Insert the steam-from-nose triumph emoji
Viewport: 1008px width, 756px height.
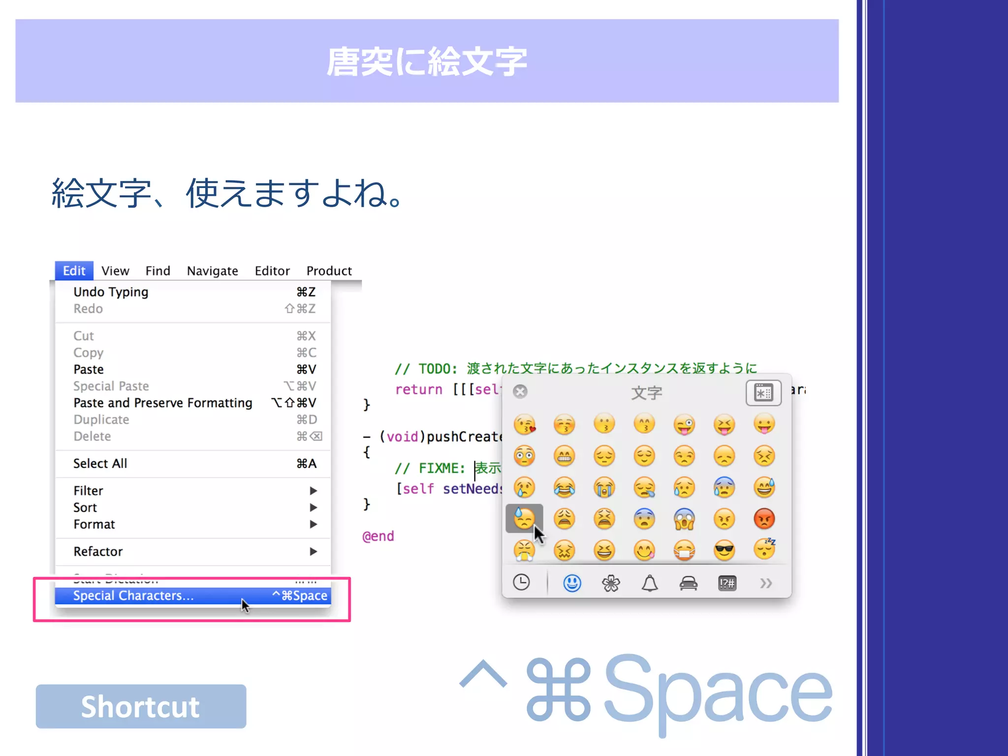525,550
